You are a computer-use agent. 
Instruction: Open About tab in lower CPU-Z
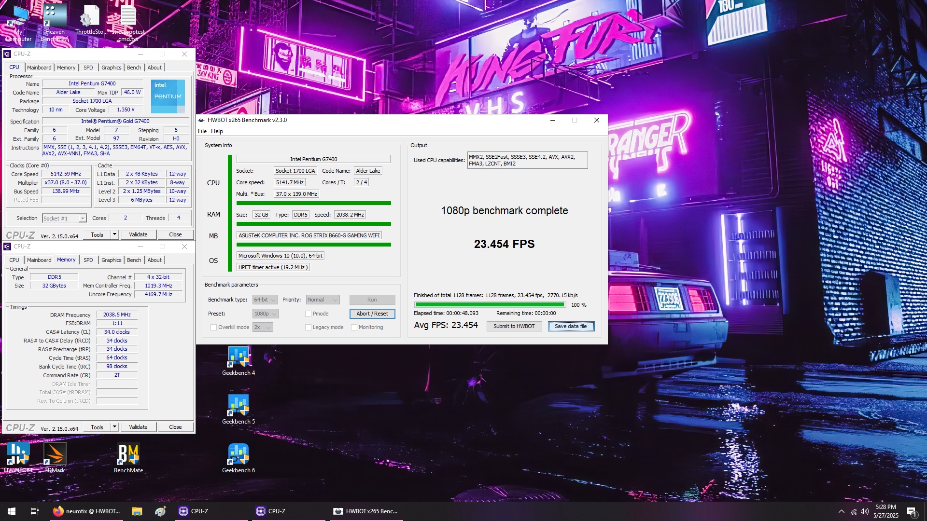(154, 260)
